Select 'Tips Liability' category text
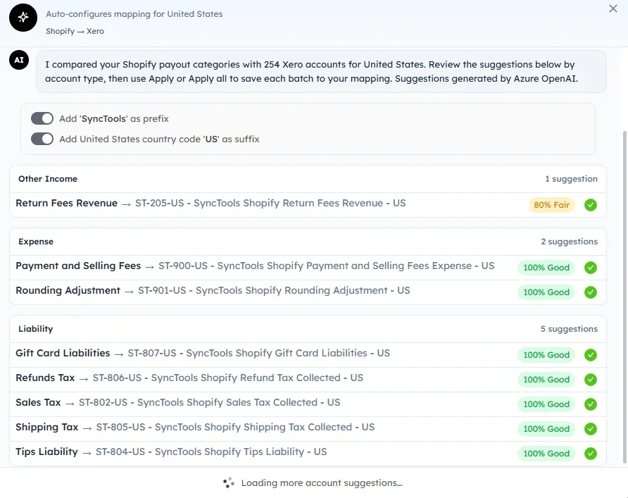The image size is (628, 498). (46, 452)
